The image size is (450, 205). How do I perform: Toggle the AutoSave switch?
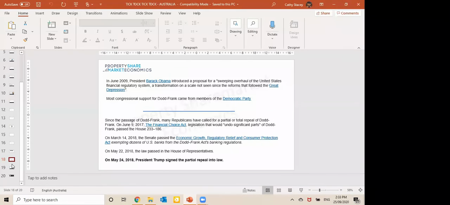tap(24, 4)
